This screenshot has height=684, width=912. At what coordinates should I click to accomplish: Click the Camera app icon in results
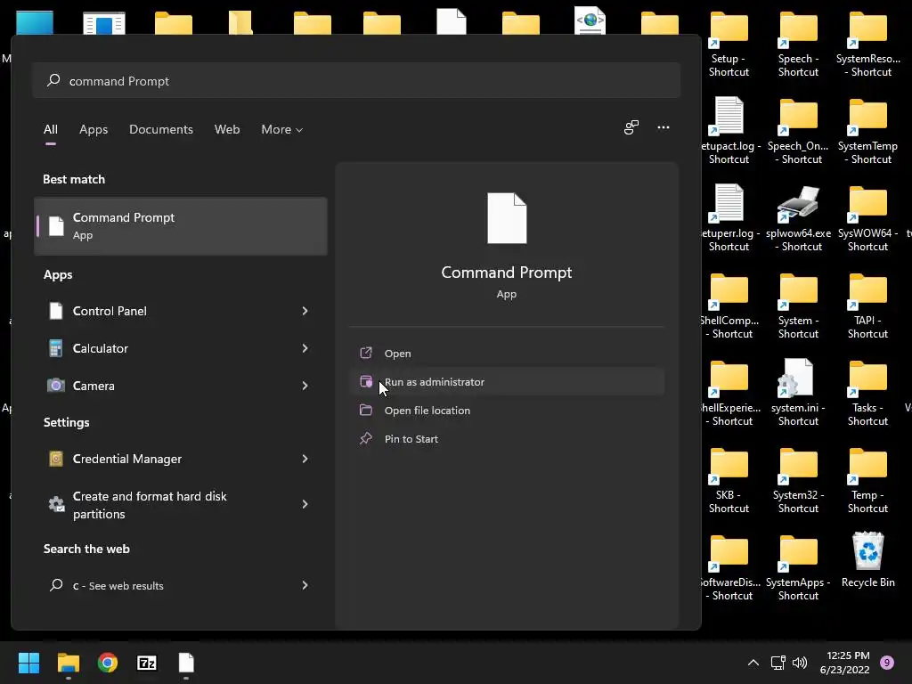[56, 386]
